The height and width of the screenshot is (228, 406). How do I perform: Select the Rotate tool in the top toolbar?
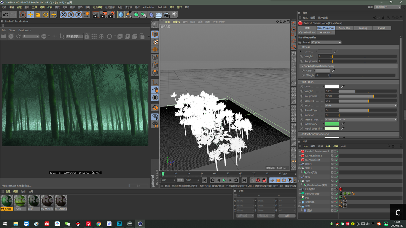46,14
